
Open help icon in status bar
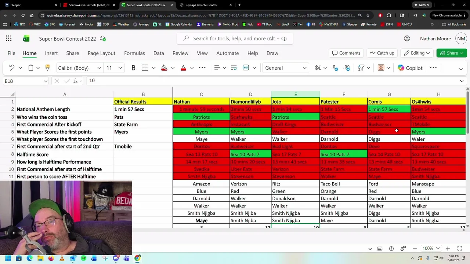[x=391, y=249]
